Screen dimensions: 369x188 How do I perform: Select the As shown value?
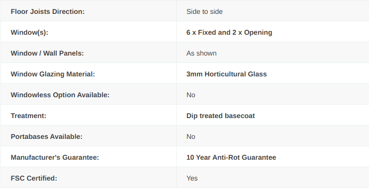(x=201, y=53)
